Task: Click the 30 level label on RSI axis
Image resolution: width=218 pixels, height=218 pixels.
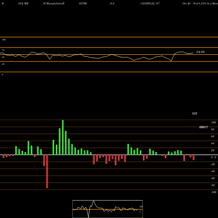Action: [x=3, y=64]
